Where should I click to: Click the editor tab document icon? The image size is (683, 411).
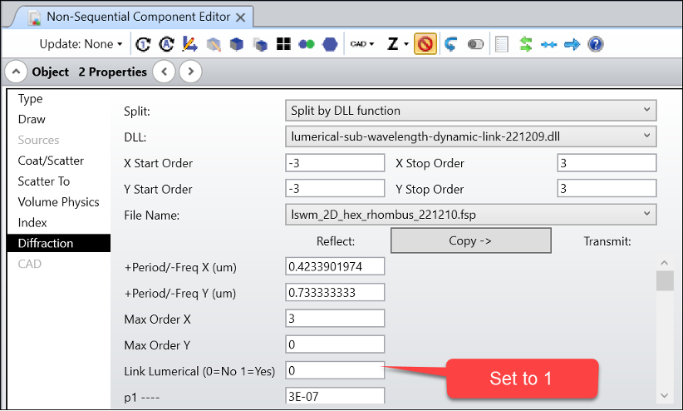[x=34, y=17]
